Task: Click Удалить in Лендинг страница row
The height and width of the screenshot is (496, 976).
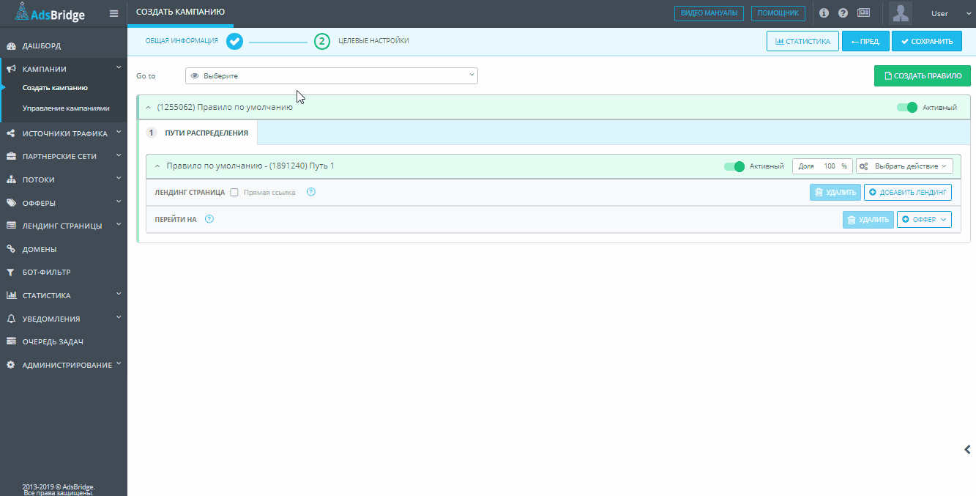Action: coord(835,192)
